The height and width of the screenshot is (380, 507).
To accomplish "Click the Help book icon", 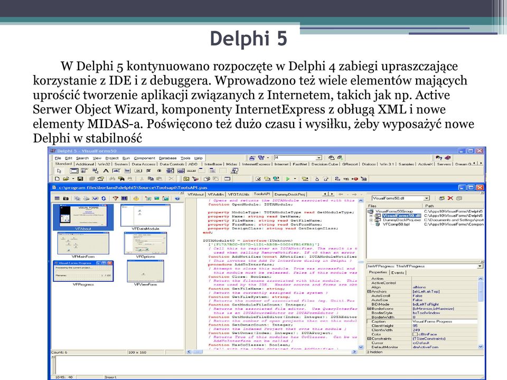I will [x=447, y=158].
